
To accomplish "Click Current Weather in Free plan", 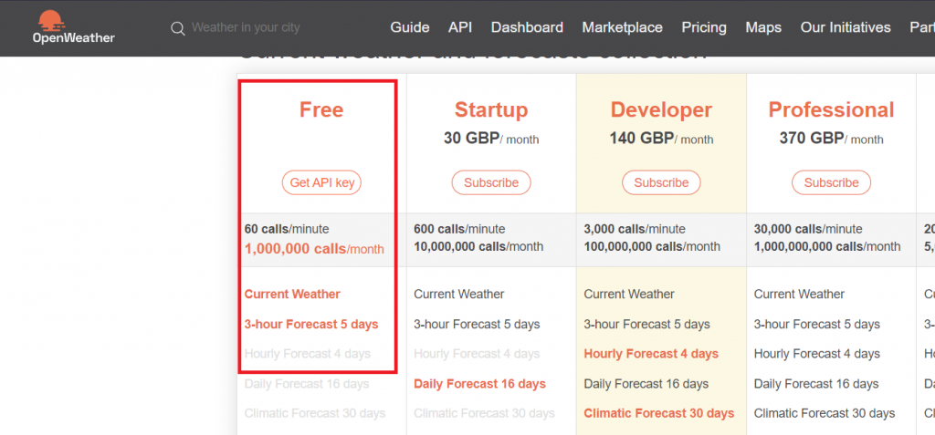I will tap(292, 294).
